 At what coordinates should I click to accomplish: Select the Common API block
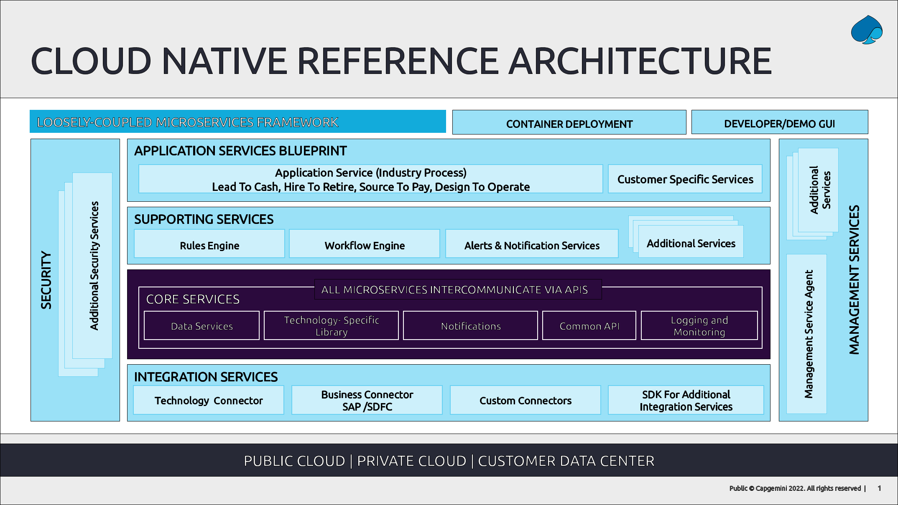[x=589, y=325]
